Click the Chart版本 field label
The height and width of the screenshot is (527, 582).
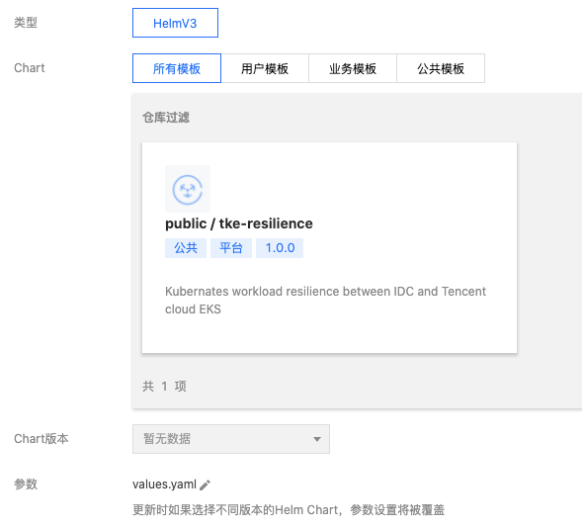42,439
